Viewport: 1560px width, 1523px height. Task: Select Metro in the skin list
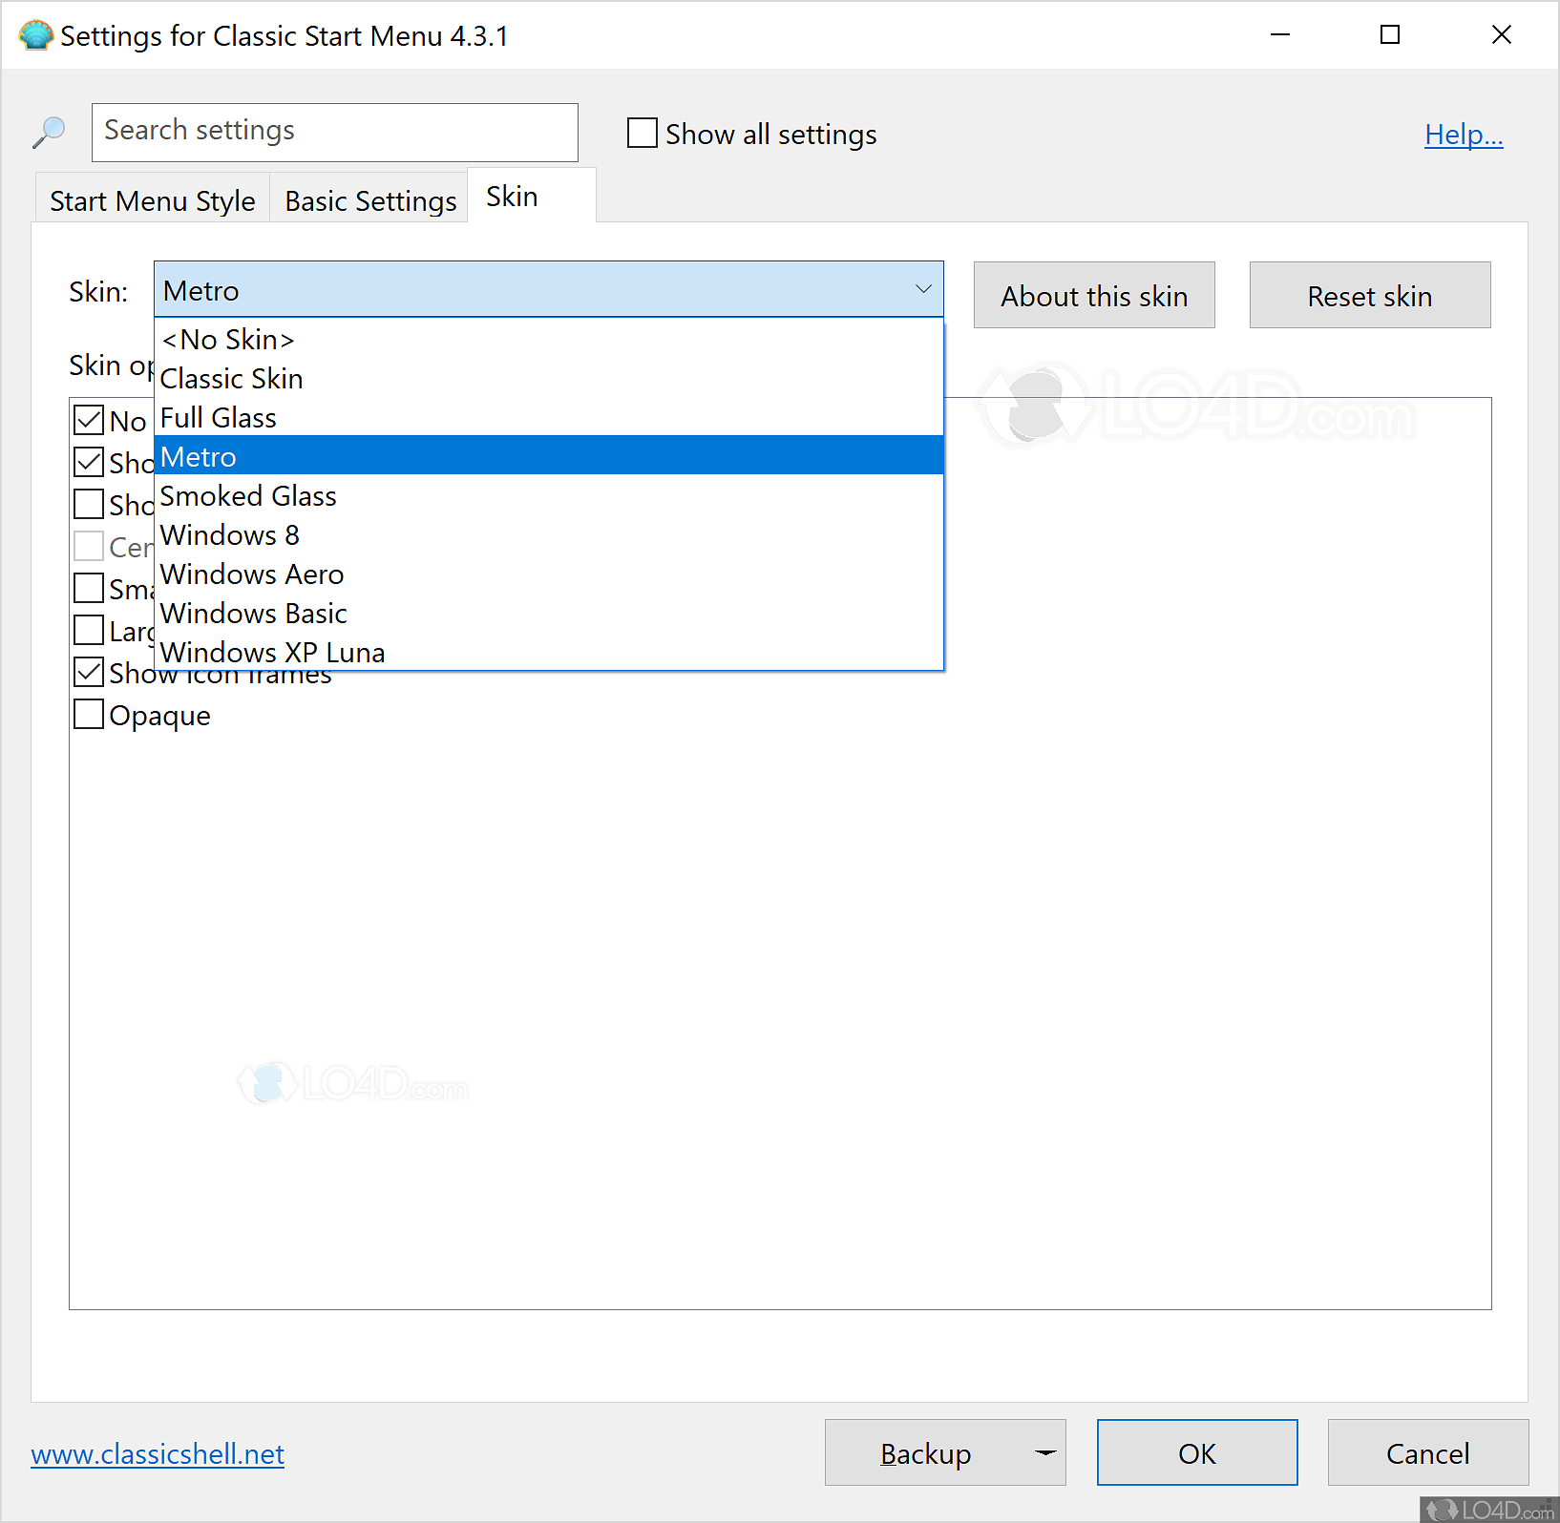pyautogui.click(x=549, y=457)
